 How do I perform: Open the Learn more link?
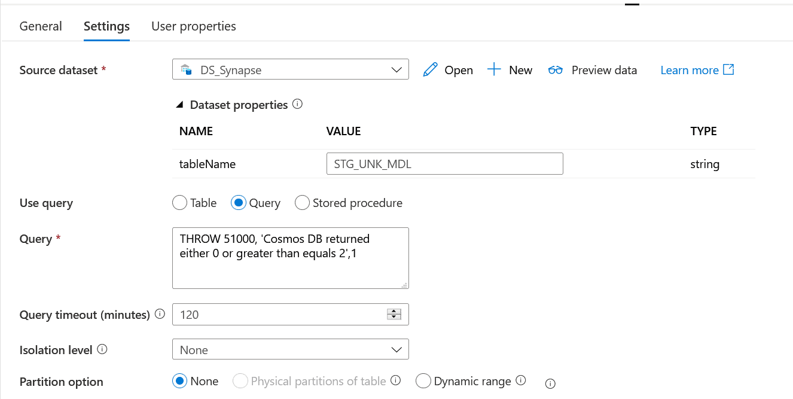(697, 70)
